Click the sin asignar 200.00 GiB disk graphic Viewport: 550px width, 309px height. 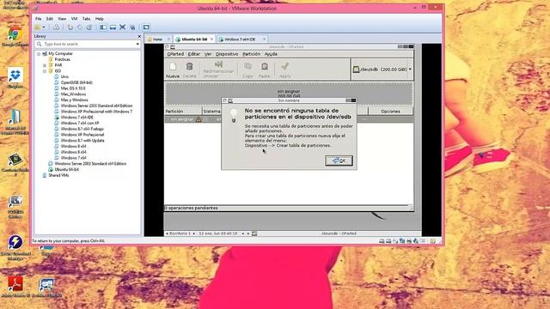289,94
